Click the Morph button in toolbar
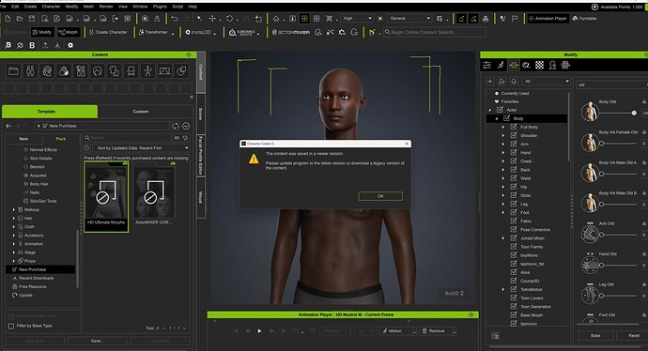Image resolution: width=648 pixels, height=351 pixels. coord(69,32)
